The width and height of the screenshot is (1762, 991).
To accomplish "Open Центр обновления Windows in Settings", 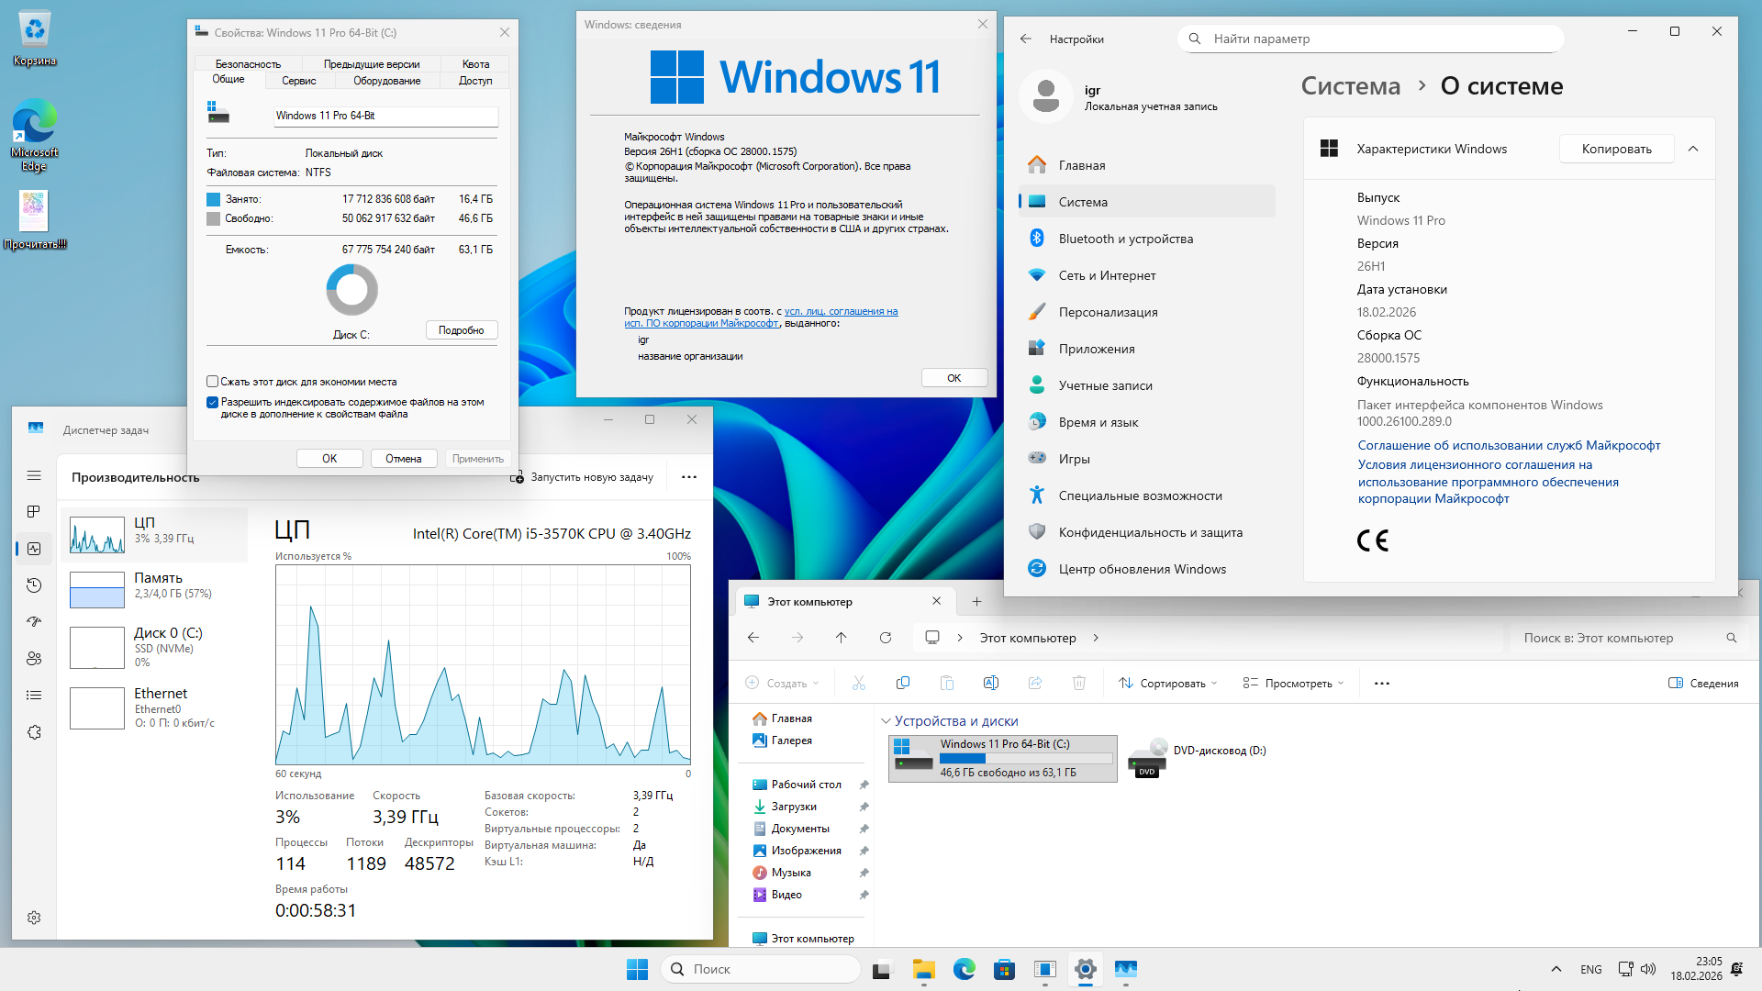I will click(1142, 569).
